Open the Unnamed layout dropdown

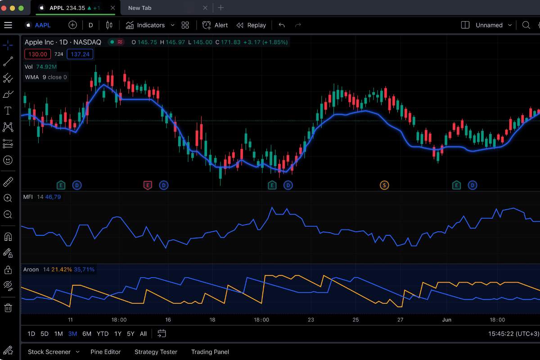(494, 25)
